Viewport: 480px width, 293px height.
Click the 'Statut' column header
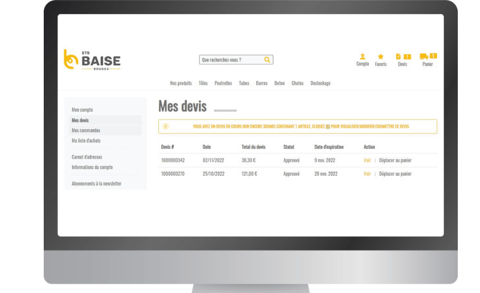(x=288, y=147)
